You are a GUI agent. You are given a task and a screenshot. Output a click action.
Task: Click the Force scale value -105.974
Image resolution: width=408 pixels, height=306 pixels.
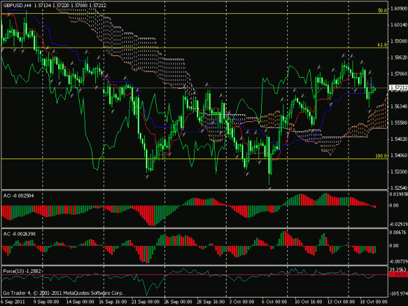coord(398,294)
